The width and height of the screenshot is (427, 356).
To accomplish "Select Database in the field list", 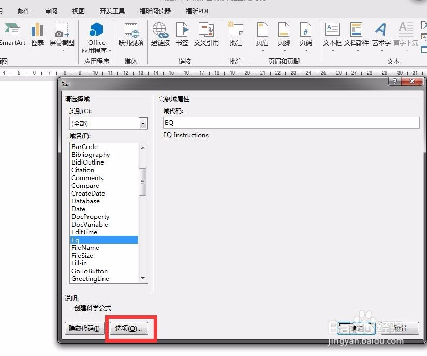I will pyautogui.click(x=85, y=201).
